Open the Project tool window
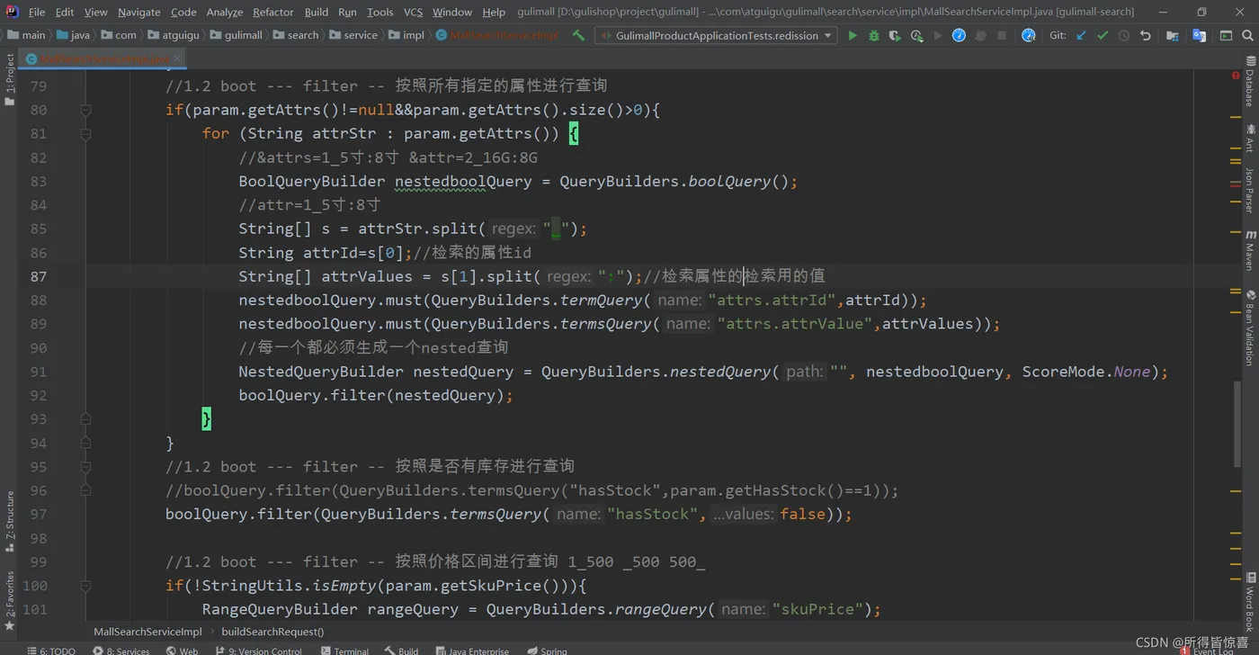This screenshot has height=655, width=1259. coord(10,79)
